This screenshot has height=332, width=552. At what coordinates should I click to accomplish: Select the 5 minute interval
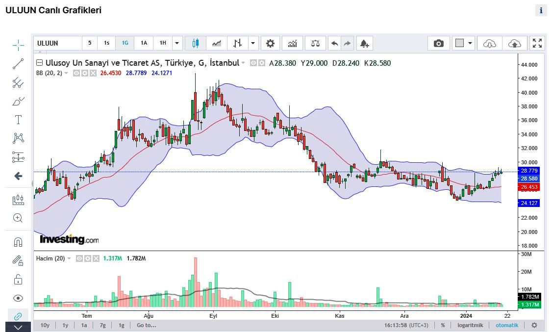pos(90,43)
